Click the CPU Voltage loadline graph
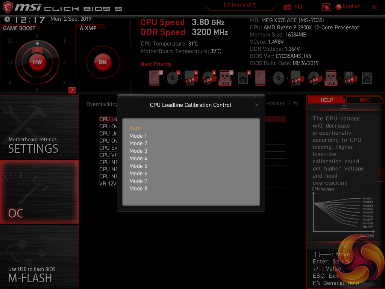Viewport: 385px width, 289px height. pos(343,213)
